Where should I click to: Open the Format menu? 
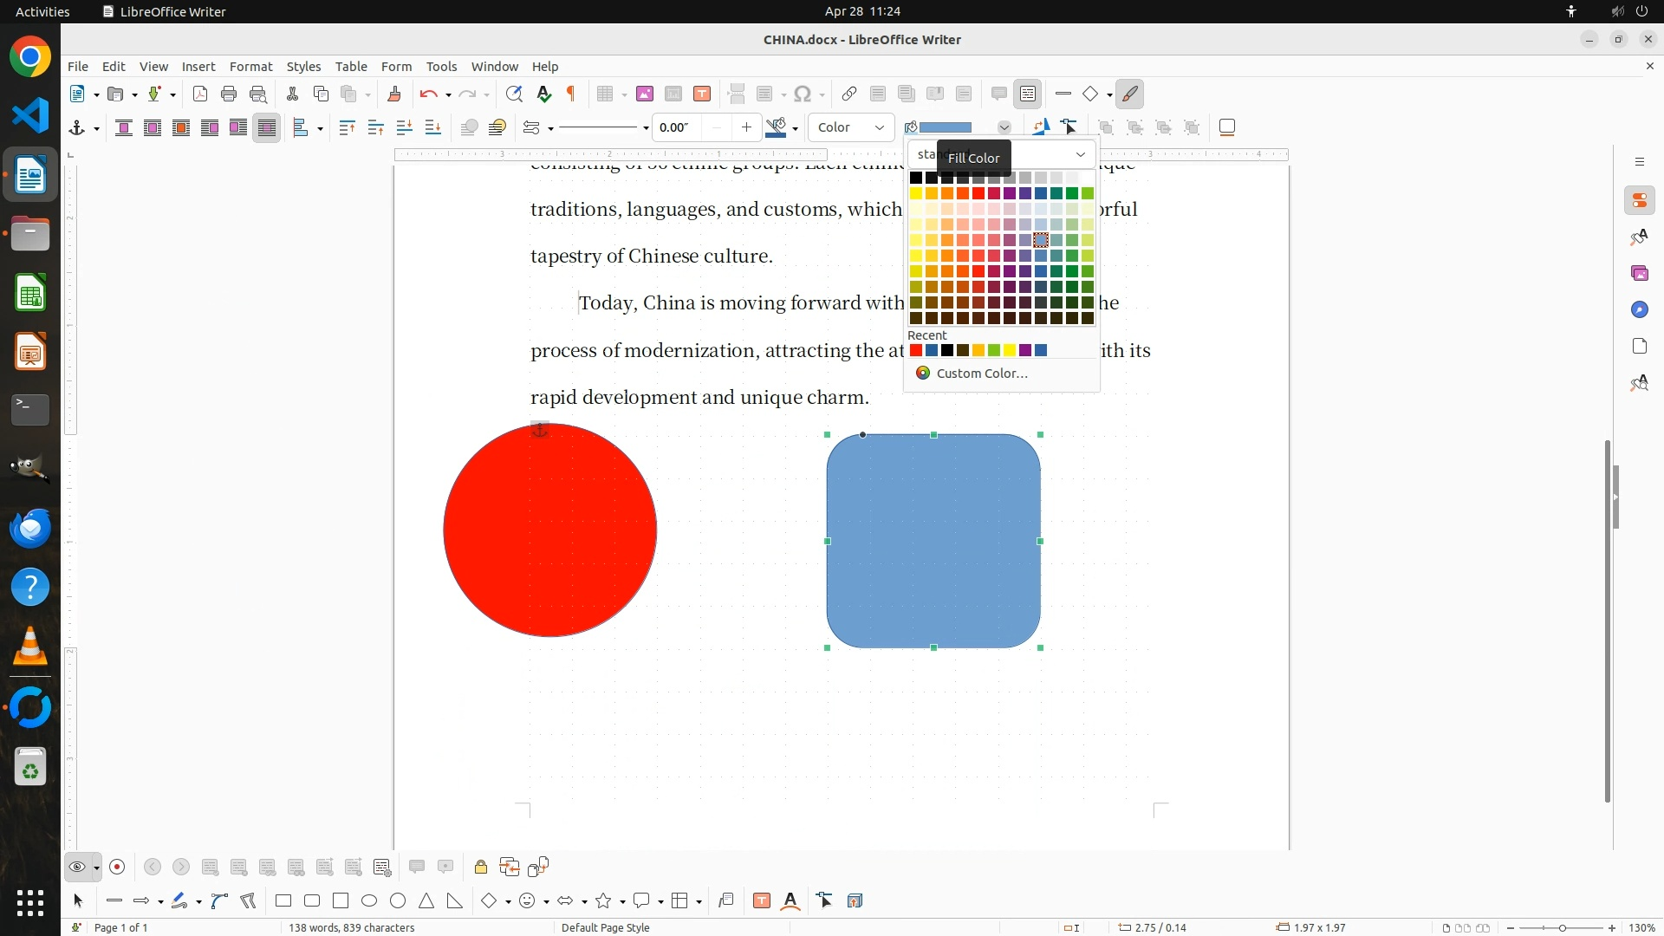250,67
